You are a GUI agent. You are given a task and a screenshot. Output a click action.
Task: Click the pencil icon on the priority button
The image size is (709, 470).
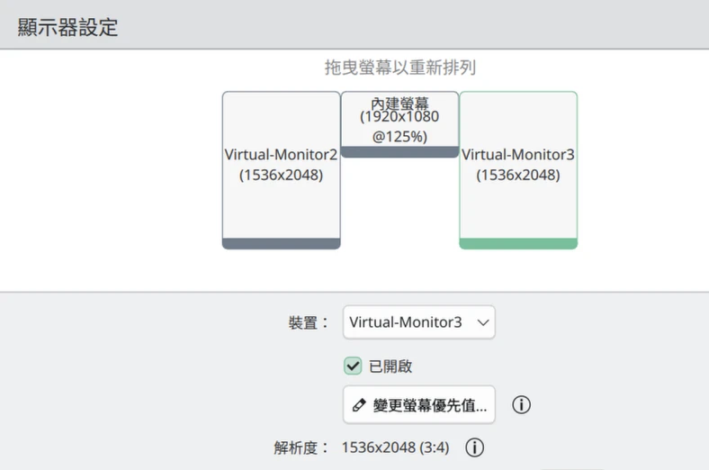tap(359, 405)
